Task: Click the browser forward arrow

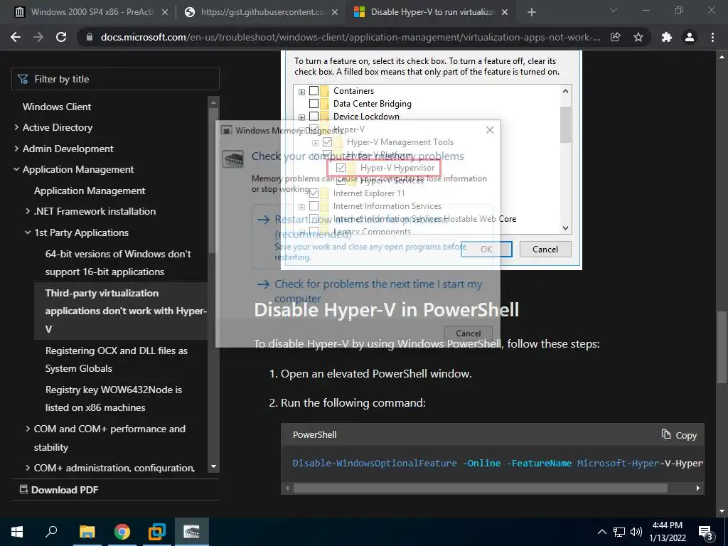Action: (x=38, y=37)
